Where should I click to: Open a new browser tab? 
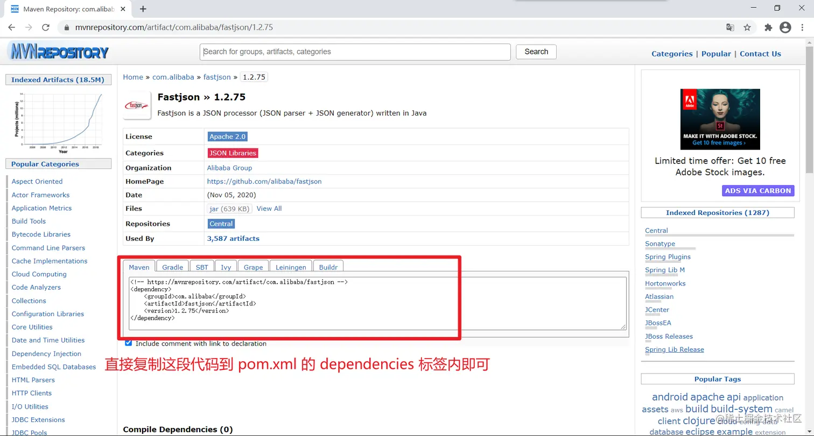pyautogui.click(x=143, y=9)
